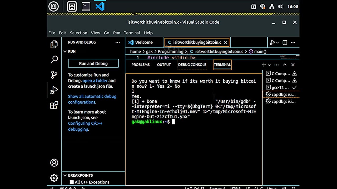Select the highlighted cppdbg terminal entry

click(x=281, y=94)
